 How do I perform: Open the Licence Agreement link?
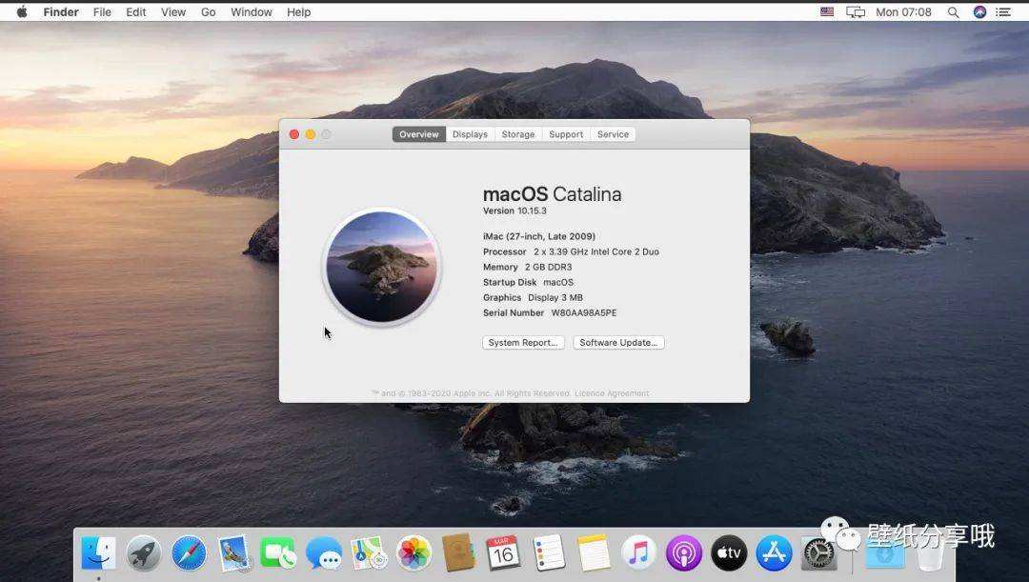tap(612, 393)
